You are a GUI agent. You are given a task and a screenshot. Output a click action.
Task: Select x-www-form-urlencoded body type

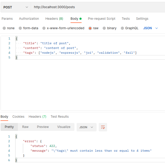click(44, 28)
